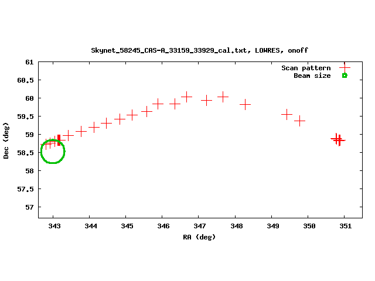Click the y-axis tick label 60

coord(29,98)
